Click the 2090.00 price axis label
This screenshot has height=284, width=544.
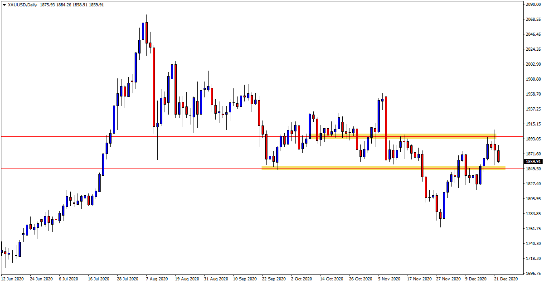[x=534, y=5]
